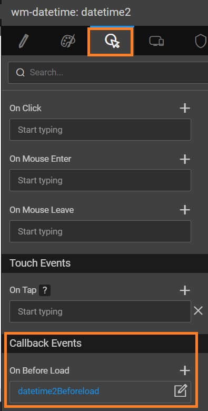Add an On Mouse Enter action
The height and width of the screenshot is (411, 208).
coord(185,159)
